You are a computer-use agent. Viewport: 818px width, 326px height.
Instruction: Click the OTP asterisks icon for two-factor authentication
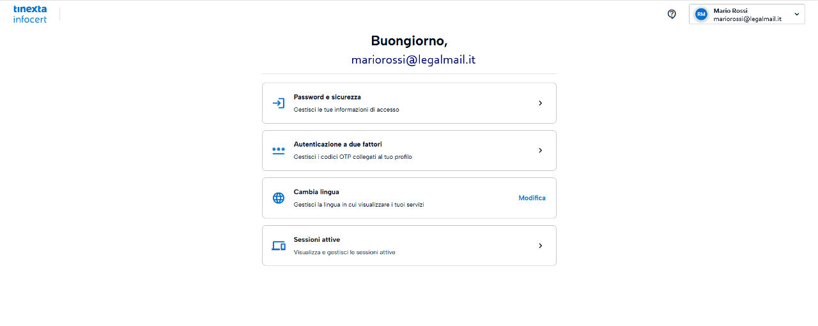click(279, 151)
